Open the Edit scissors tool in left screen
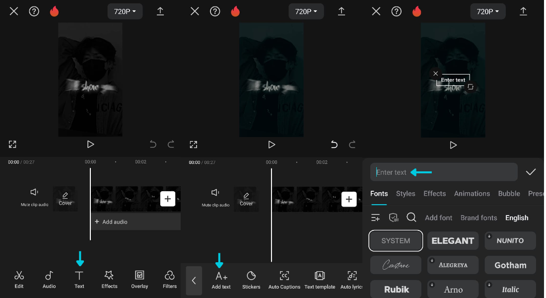This screenshot has width=546, height=298. tap(19, 280)
